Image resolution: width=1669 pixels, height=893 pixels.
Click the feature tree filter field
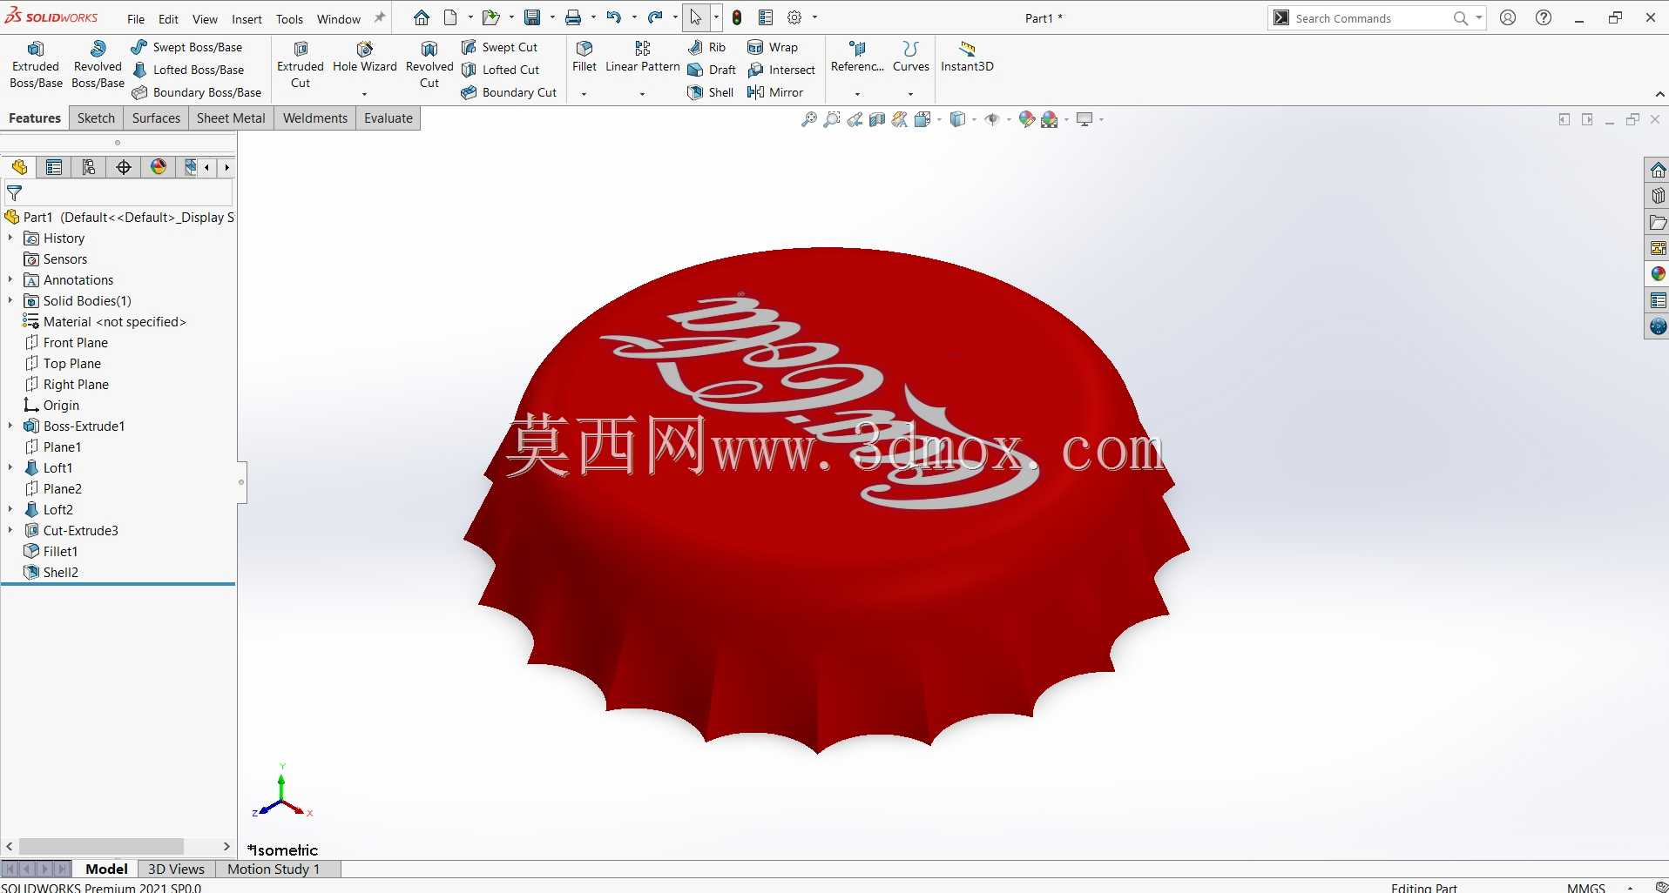[x=118, y=193]
